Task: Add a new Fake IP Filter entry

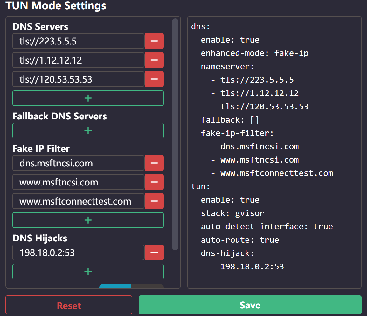Action: (88, 220)
